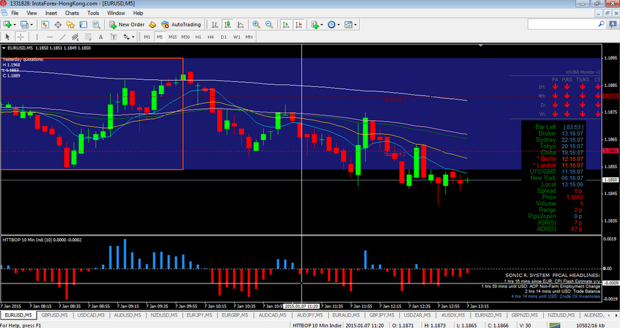Switch chart to H1 timeframe
This screenshot has width=620, height=328.
coord(198,37)
